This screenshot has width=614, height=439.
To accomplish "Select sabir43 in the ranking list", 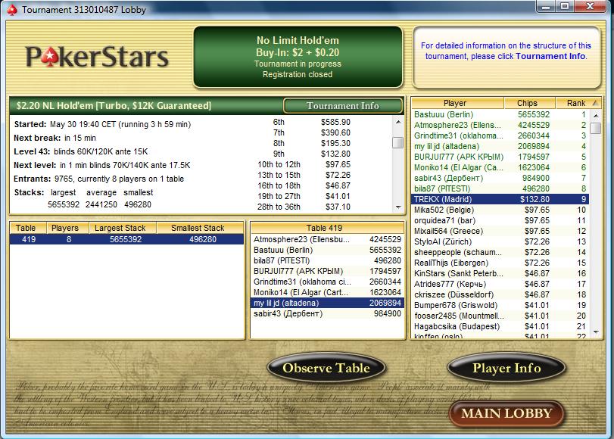I will (500, 178).
